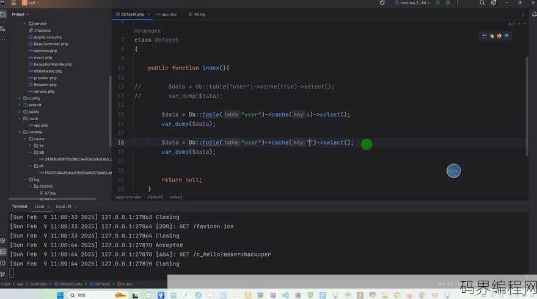
Task: Click the table: parameter hint on line 15
Action: point(232,115)
